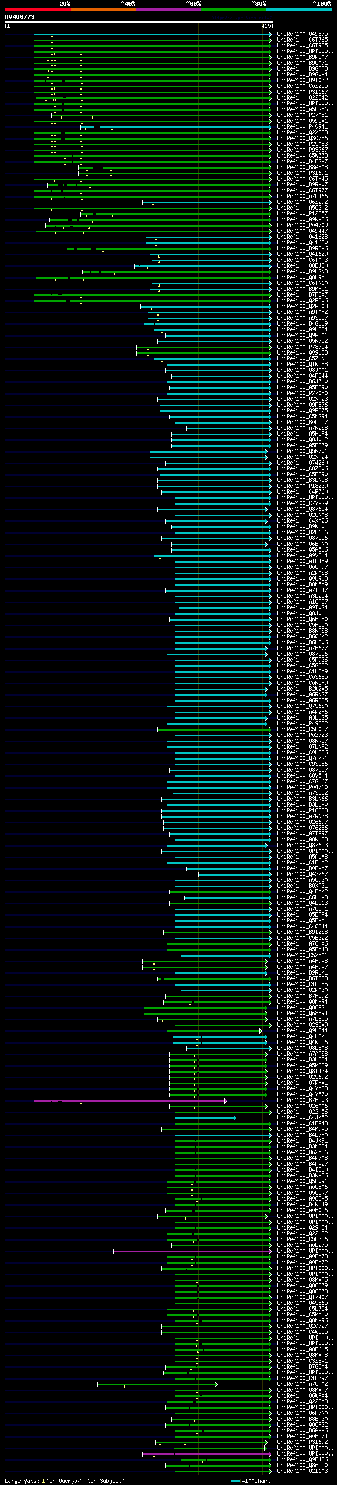
Task: Open hit UniRef100_B6Q6K2
Action: (302, 636)
